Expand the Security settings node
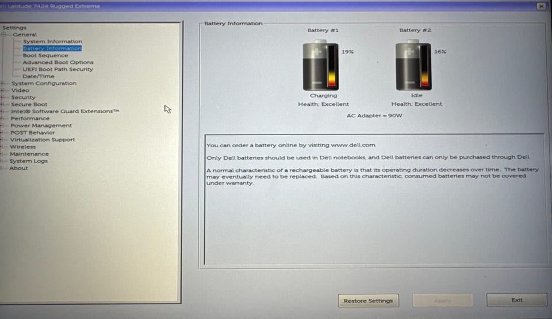552x319 pixels. coord(2,98)
